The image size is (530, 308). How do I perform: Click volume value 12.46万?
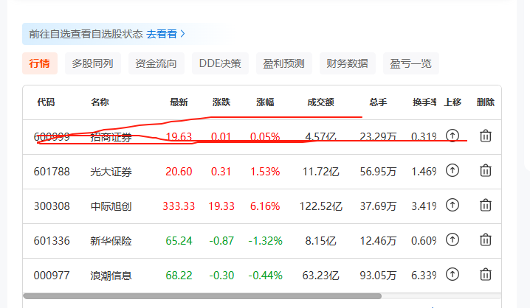[x=378, y=241]
